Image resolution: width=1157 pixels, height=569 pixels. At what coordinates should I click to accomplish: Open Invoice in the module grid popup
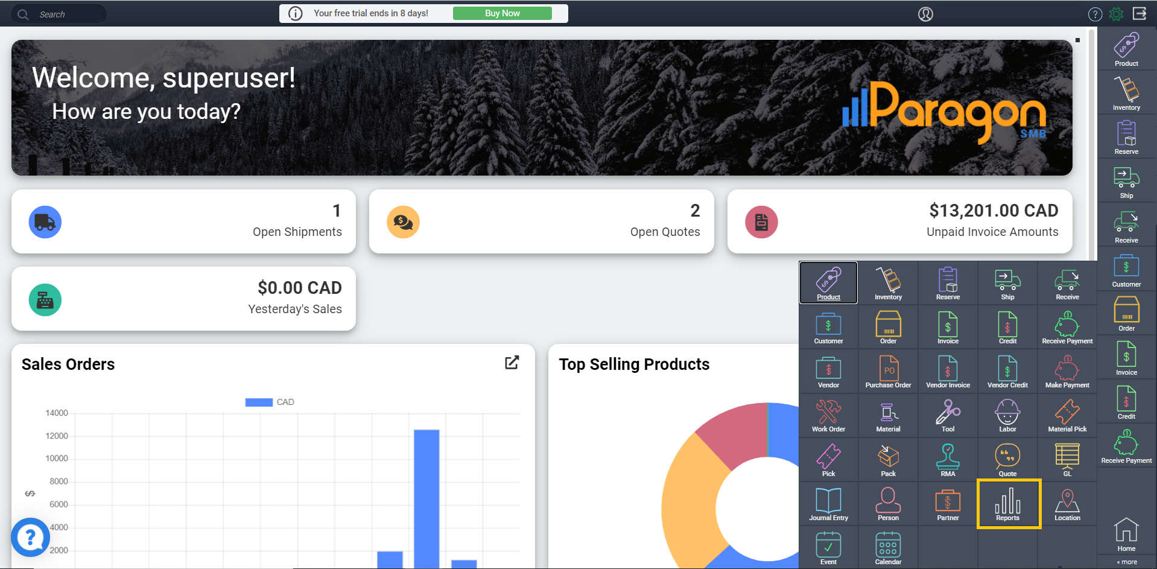click(x=948, y=327)
